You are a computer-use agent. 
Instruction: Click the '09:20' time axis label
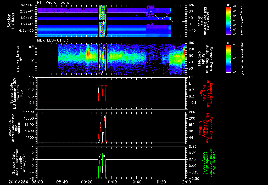coord(87,182)
